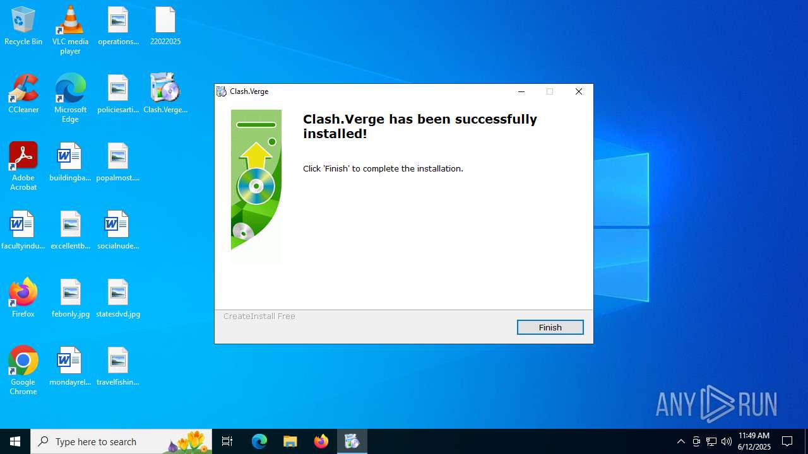The width and height of the screenshot is (808, 454).
Task: Select the travelfishin image file icon
Action: pos(118,366)
